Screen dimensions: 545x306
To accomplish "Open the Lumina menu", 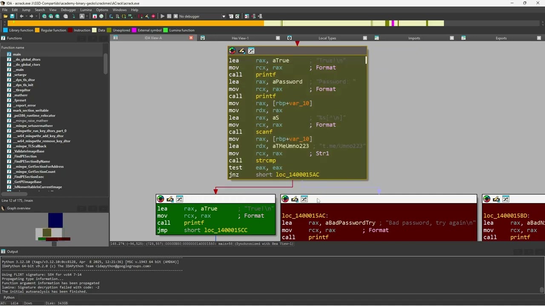I will [86, 10].
